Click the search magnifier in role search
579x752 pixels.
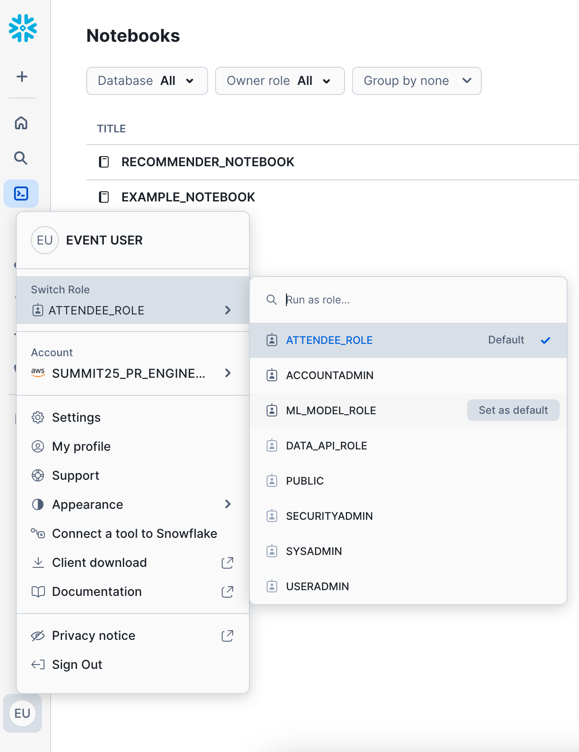[272, 300]
